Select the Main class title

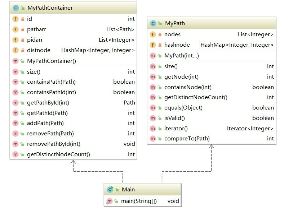[128, 190]
